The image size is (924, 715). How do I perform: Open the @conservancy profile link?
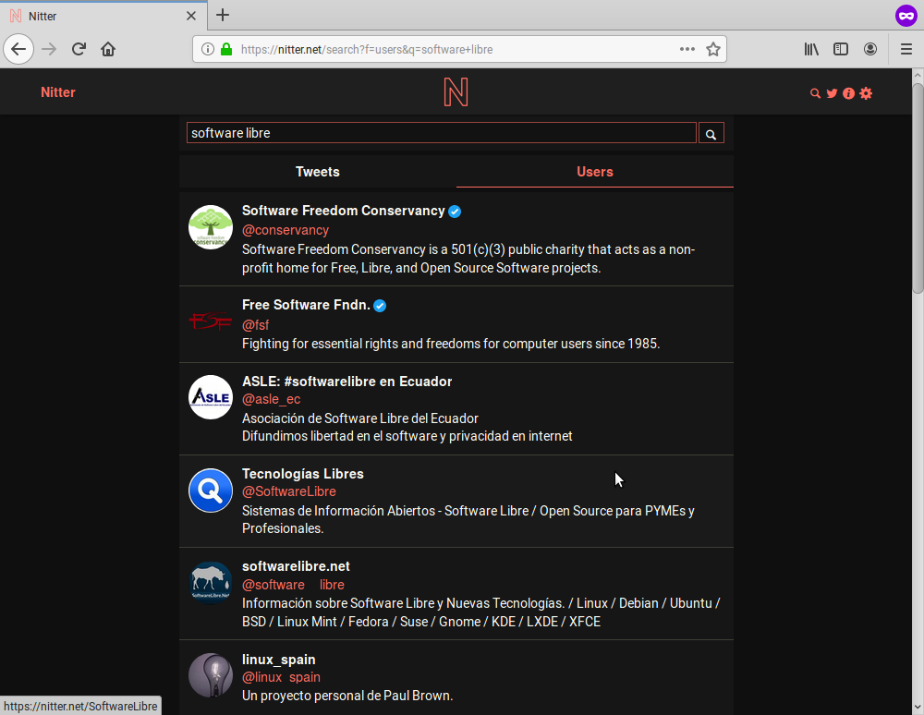pos(285,230)
